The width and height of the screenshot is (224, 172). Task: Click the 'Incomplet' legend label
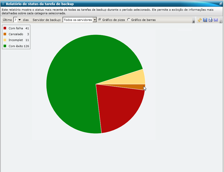[x=16, y=40]
